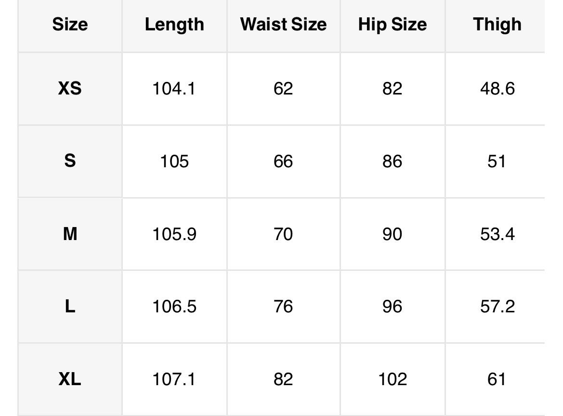563x416 pixels.
Task: Click the 104.1 length cell for XS
Action: (174, 89)
